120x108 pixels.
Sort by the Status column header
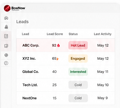(73, 34)
